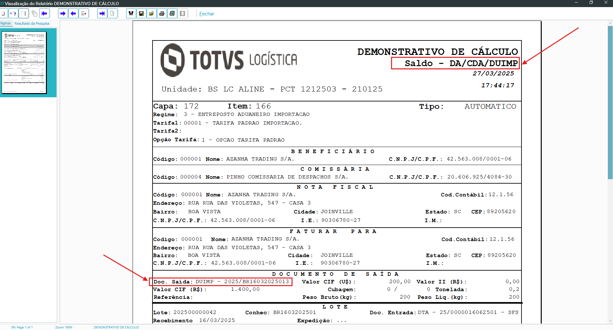
Task: Click CEP '89205620' in Faturar Para section
Action: click(x=502, y=255)
